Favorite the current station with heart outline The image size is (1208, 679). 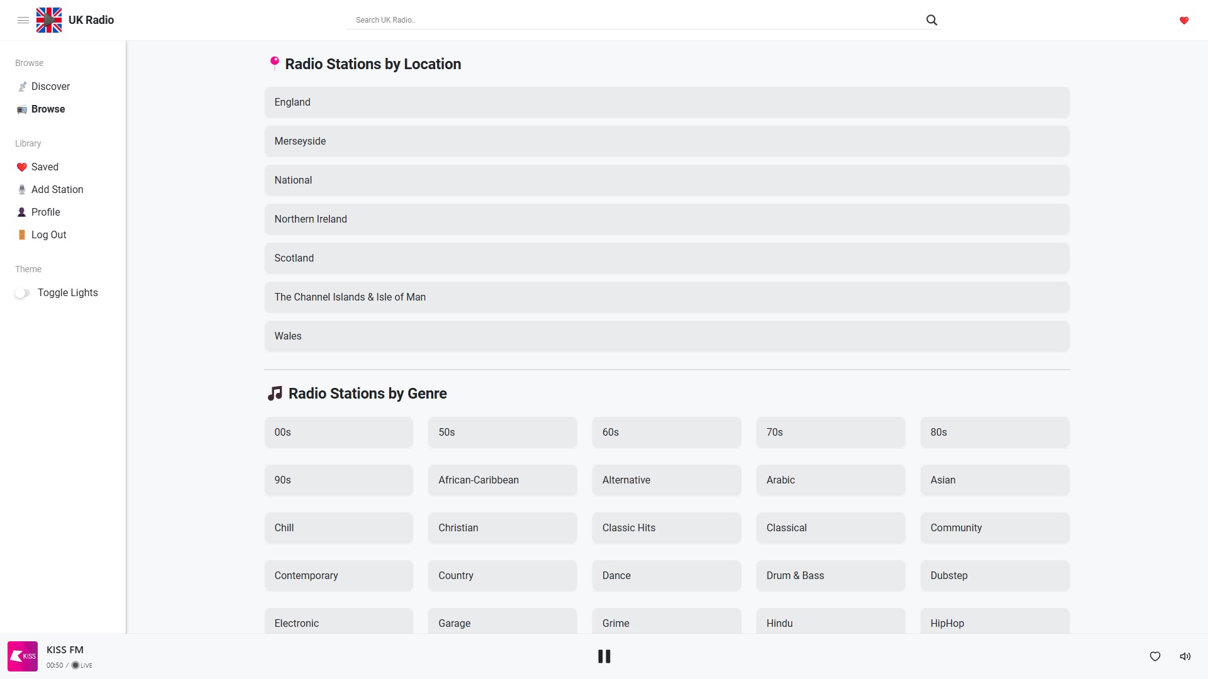click(x=1155, y=656)
